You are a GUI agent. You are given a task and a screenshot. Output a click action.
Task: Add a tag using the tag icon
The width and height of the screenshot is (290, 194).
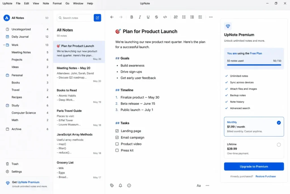pos(112,185)
